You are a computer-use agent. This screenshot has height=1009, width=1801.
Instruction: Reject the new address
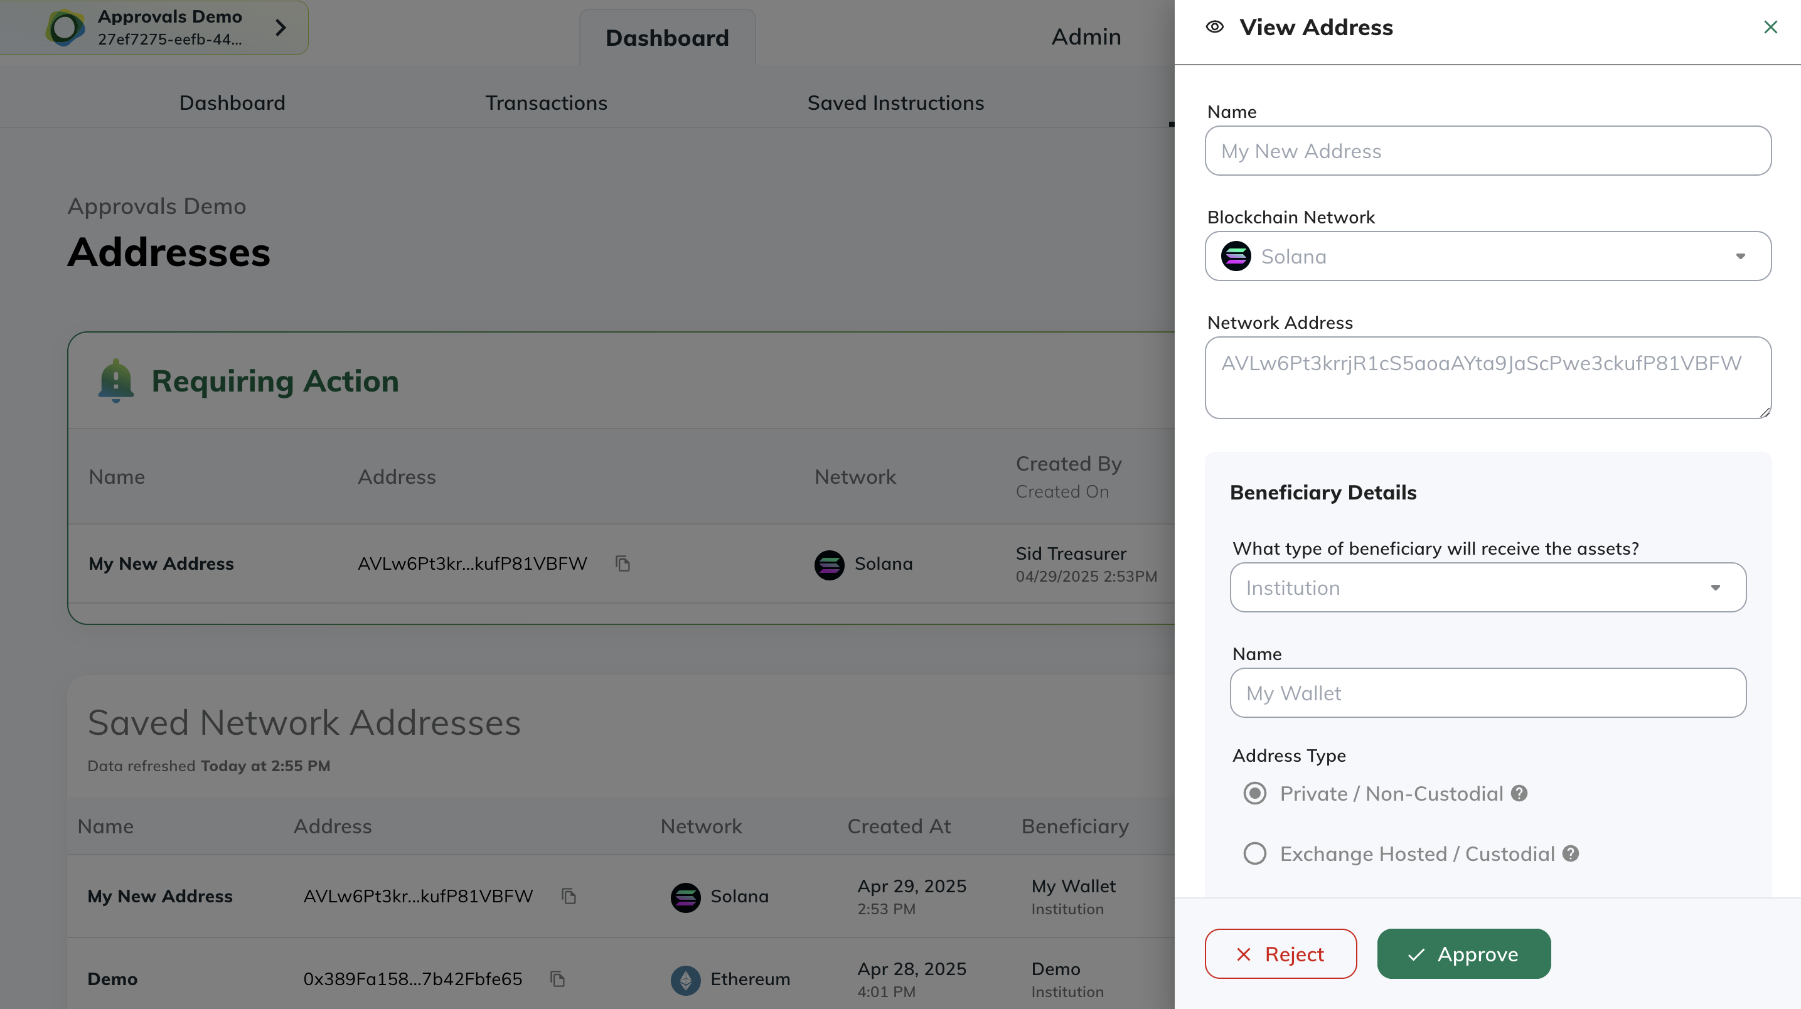coord(1280,954)
